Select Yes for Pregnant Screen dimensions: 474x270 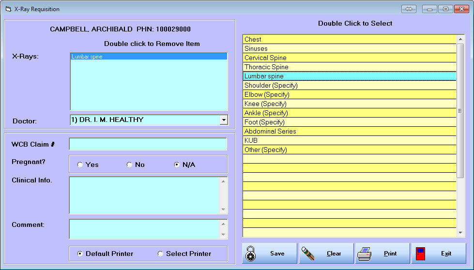[x=80, y=165]
